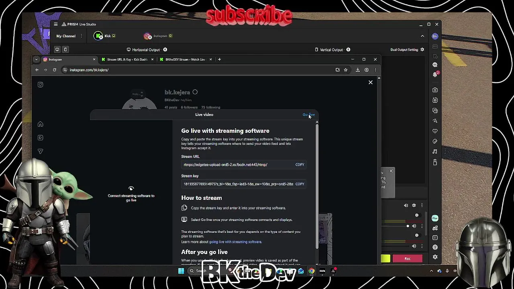
Task: Switch to BKtheDEV Stream Watch Live tab
Action: pyautogui.click(x=185, y=59)
